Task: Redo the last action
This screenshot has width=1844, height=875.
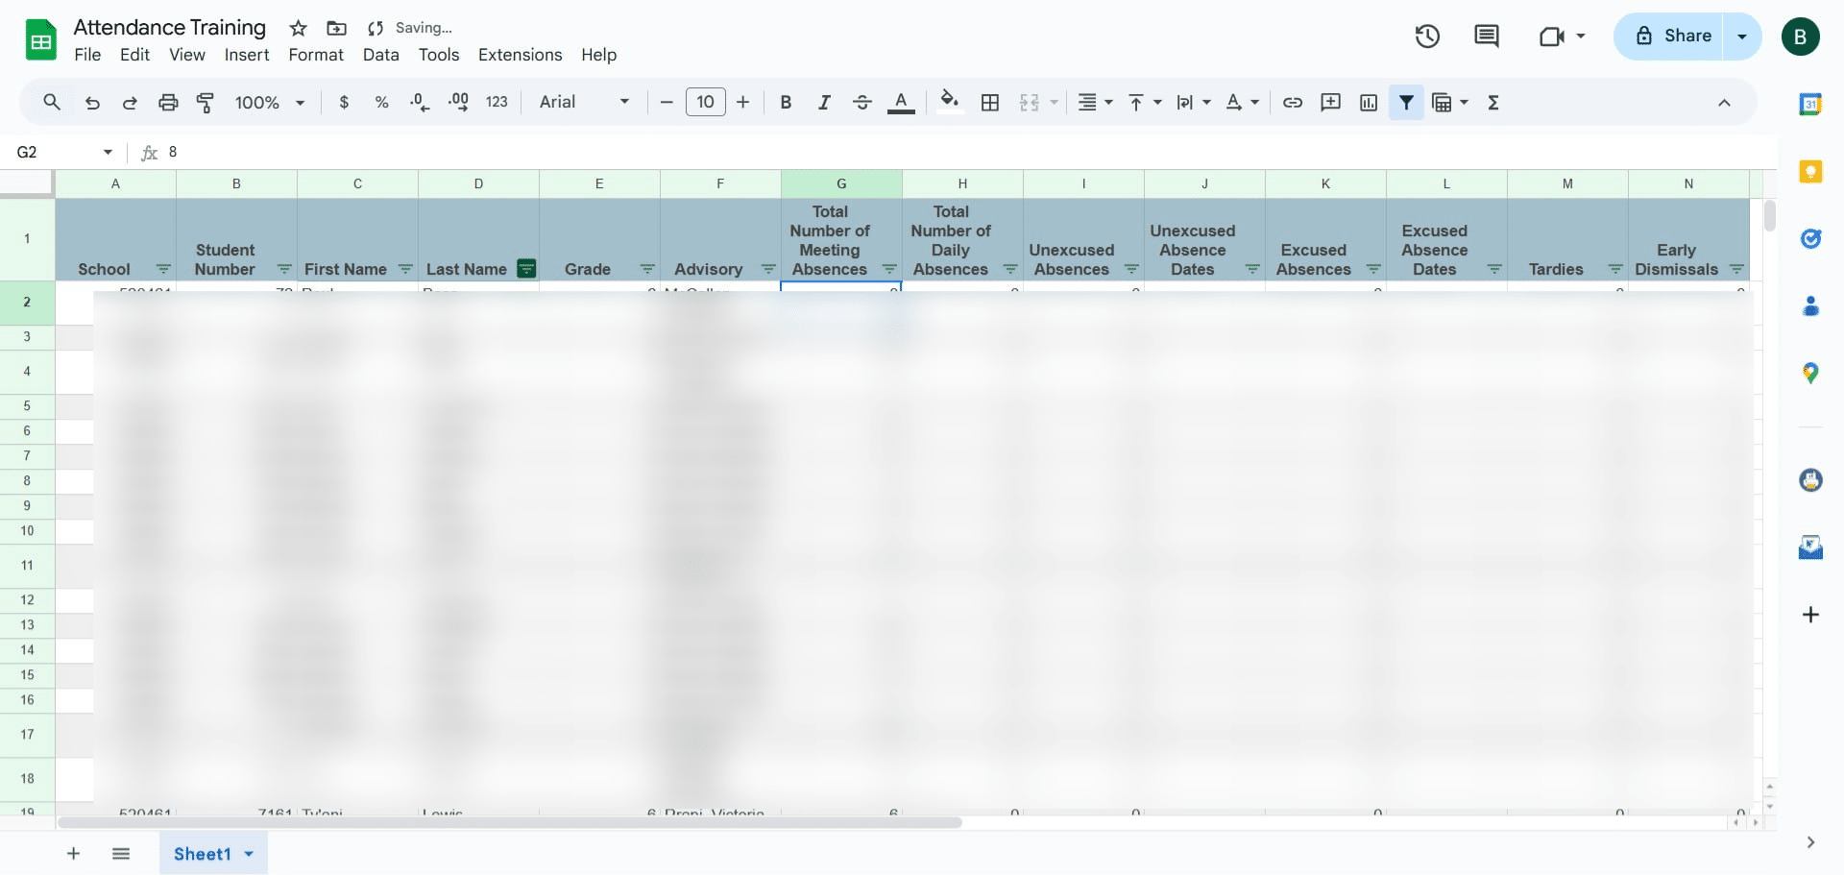Action: pos(130,102)
